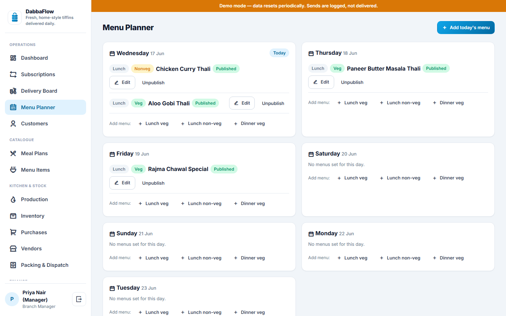Add Dinner veg menu for Friday
Viewport: 506px width, 316px height.
click(249, 204)
